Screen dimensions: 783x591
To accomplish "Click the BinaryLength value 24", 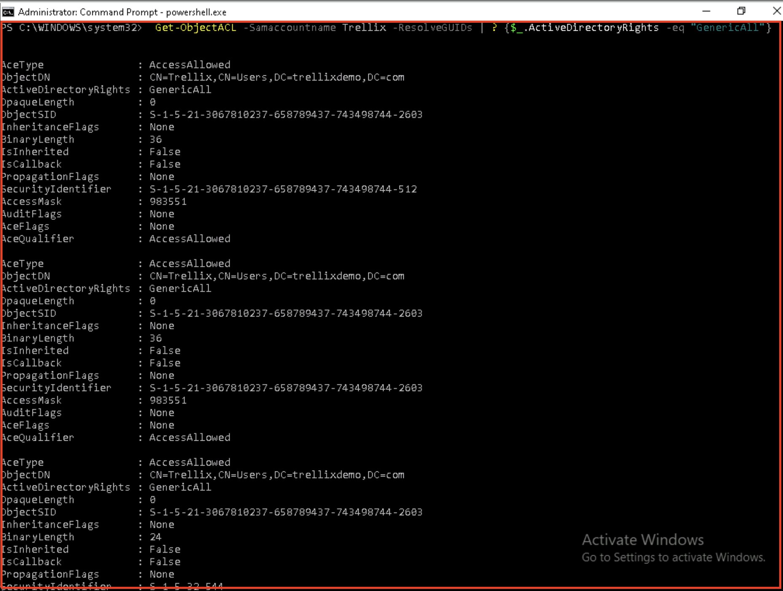I will (x=156, y=537).
